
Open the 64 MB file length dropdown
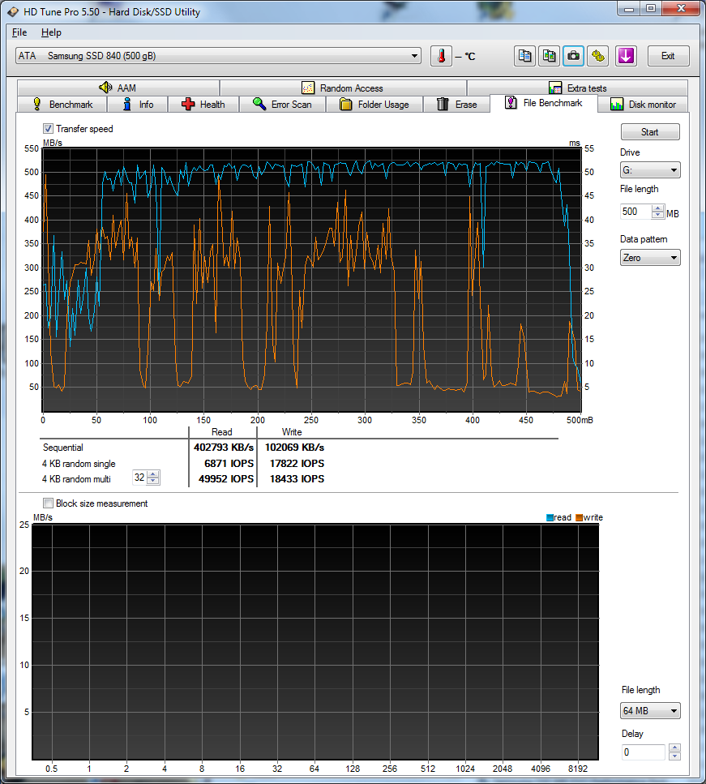(x=650, y=710)
